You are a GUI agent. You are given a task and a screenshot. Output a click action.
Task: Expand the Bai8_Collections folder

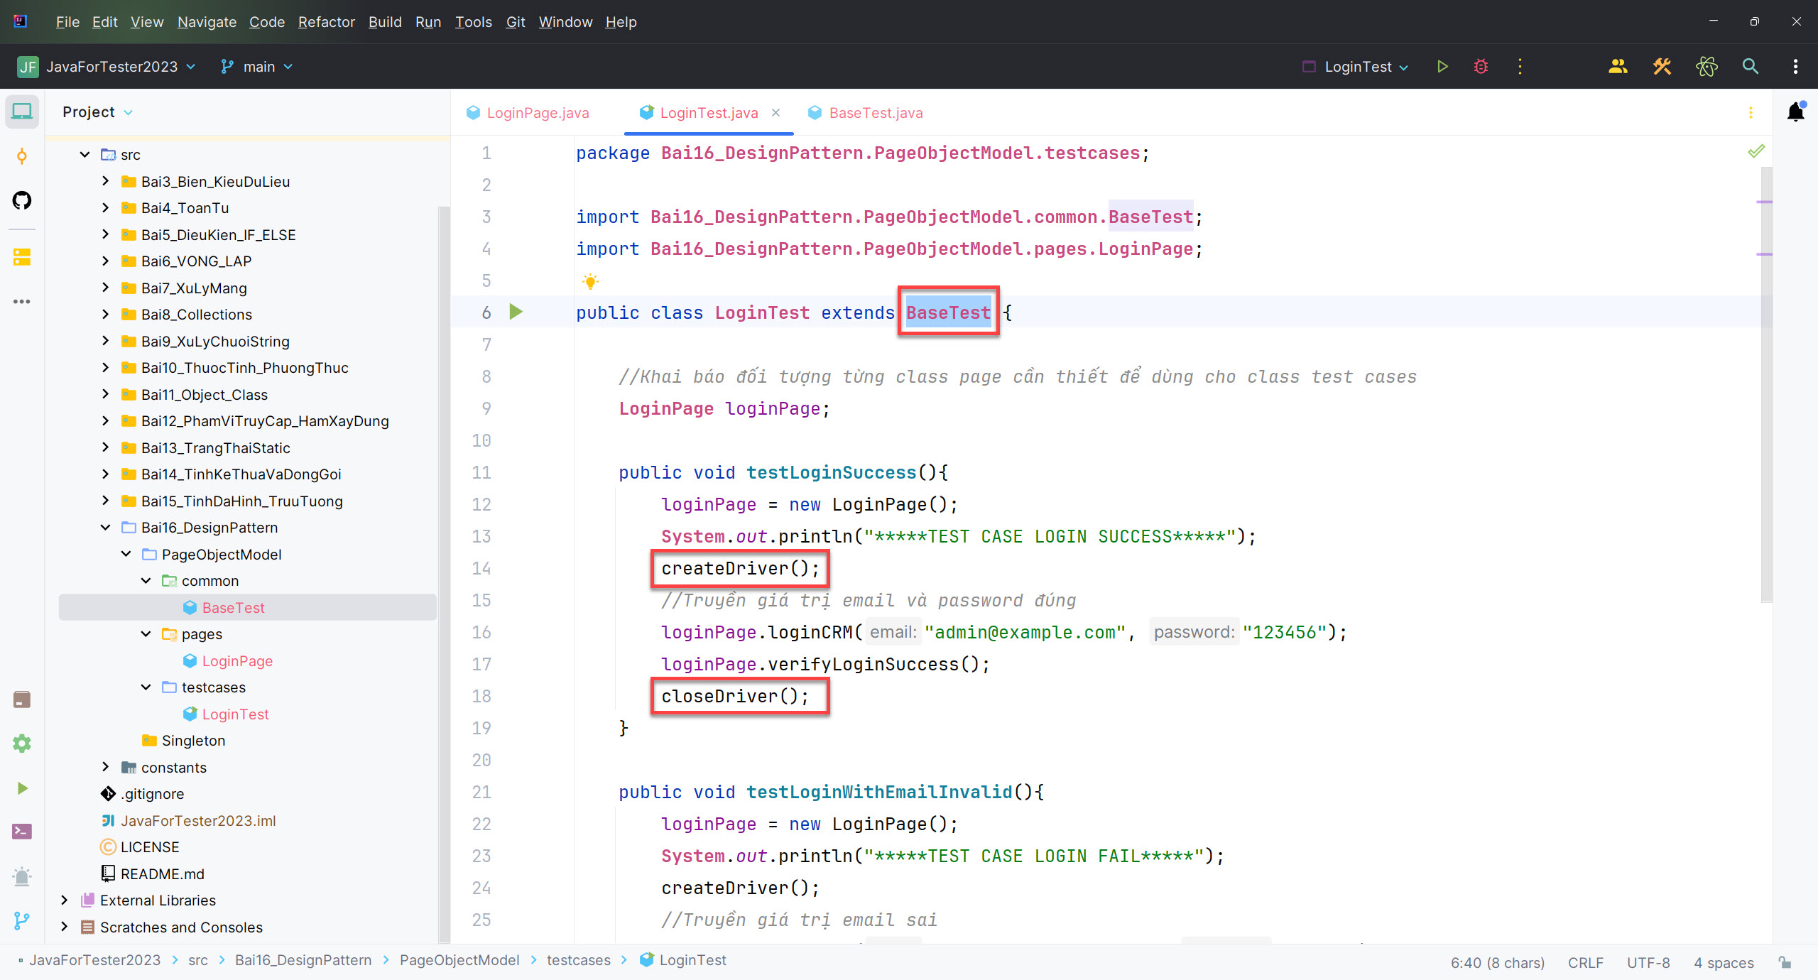(x=105, y=315)
